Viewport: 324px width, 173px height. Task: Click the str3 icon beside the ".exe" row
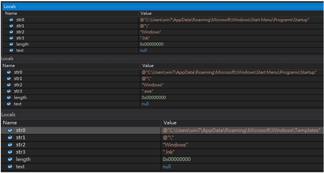click(x=9, y=91)
